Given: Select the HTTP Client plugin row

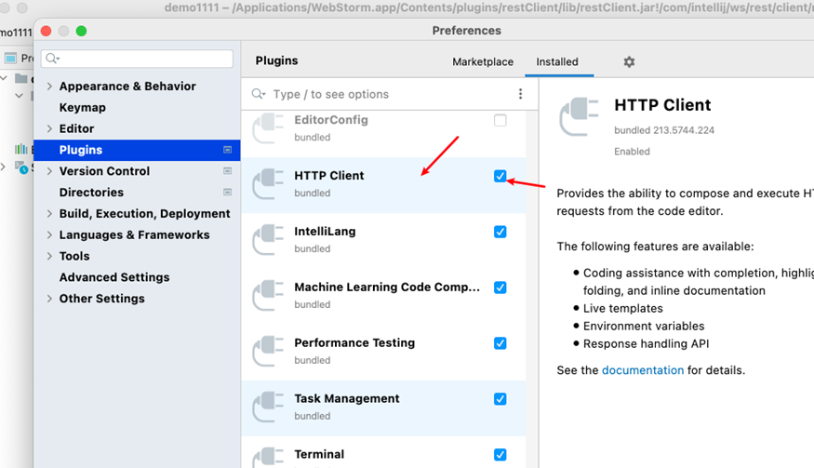Looking at the screenshot, I should [383, 185].
